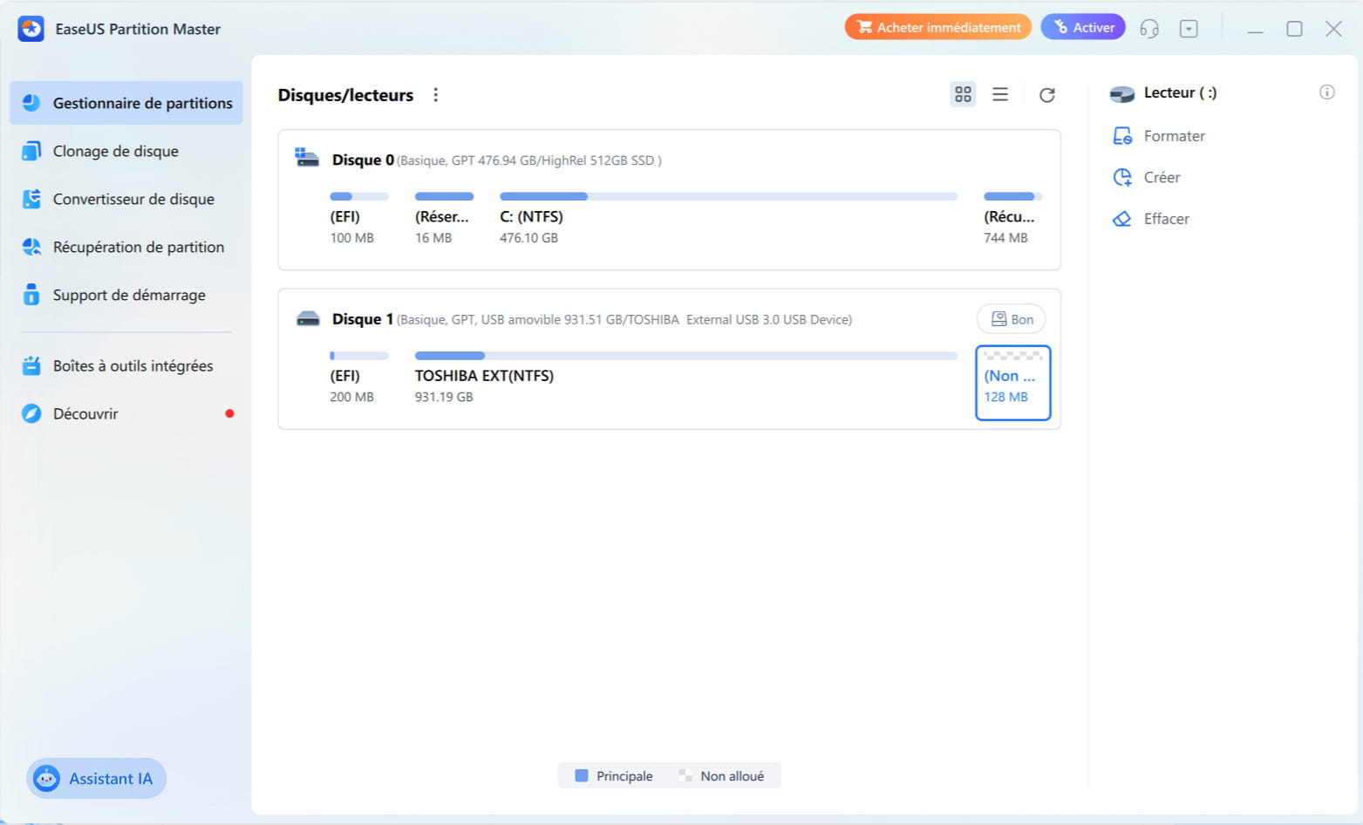Screen dimensions: 1363x825
Task: Click the Créer partition action
Action: pyautogui.click(x=1161, y=177)
